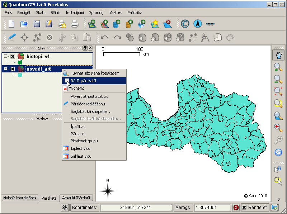Click the Redo arrow icon
The height and width of the screenshot is (214, 287).
click(117, 38)
